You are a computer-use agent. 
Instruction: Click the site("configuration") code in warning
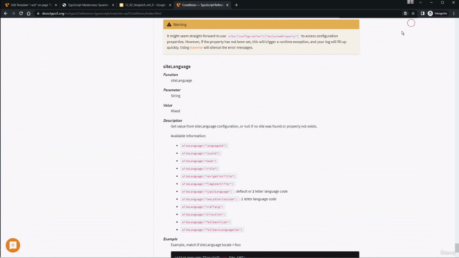tap(263, 36)
